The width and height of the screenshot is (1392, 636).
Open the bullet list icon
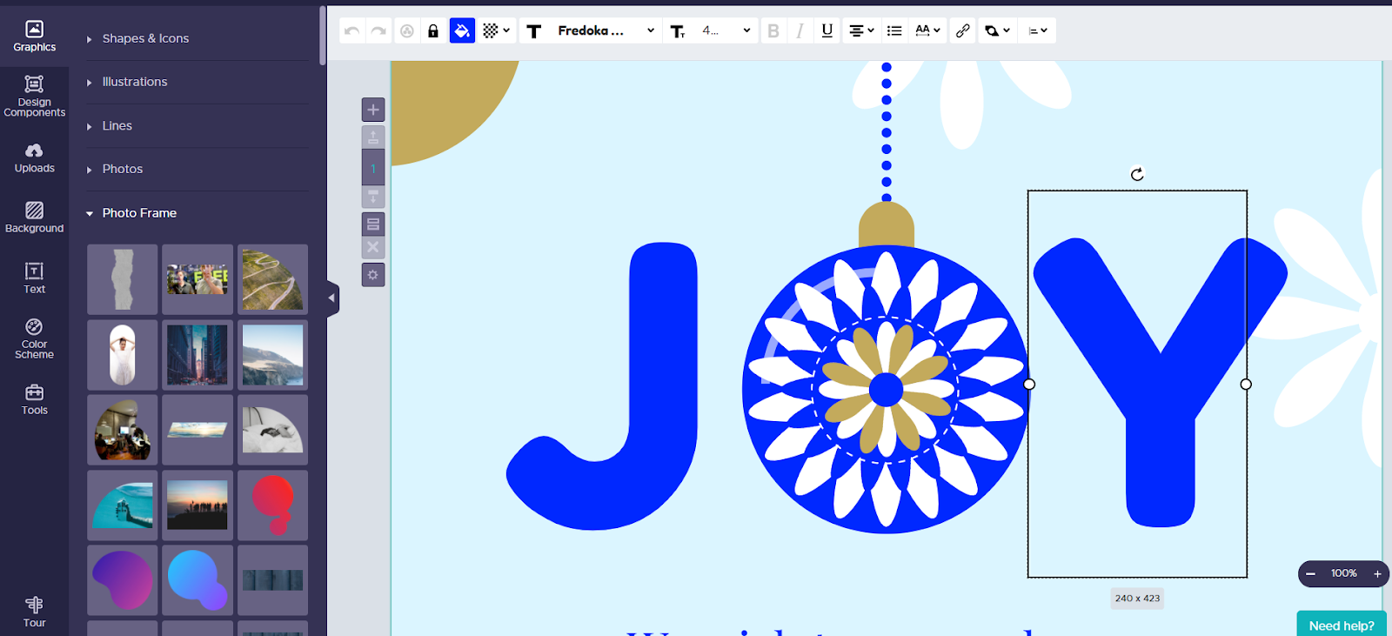(x=894, y=30)
